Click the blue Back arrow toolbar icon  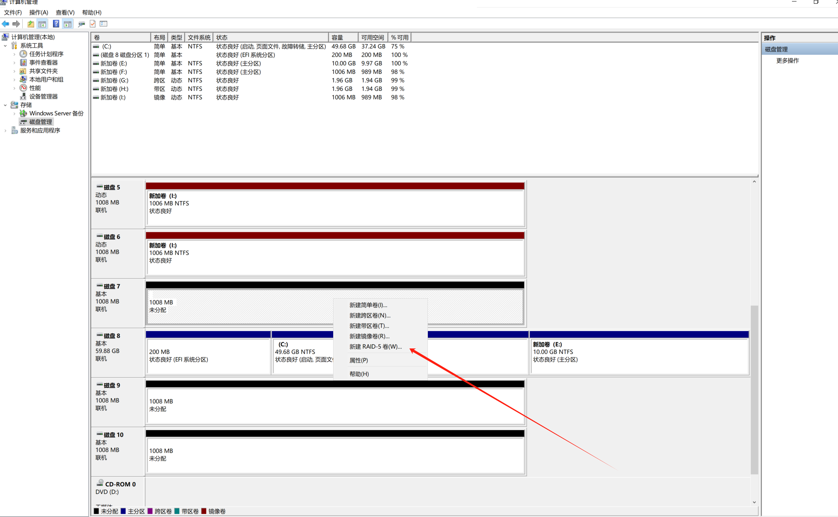[5, 24]
